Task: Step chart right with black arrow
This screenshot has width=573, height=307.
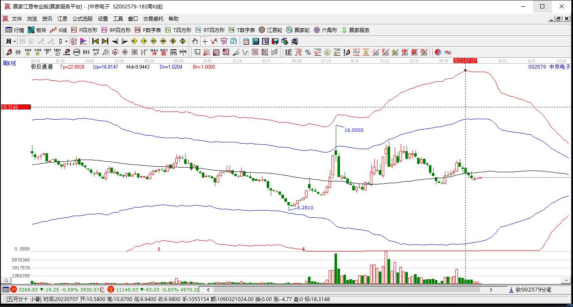Action: 125,41
